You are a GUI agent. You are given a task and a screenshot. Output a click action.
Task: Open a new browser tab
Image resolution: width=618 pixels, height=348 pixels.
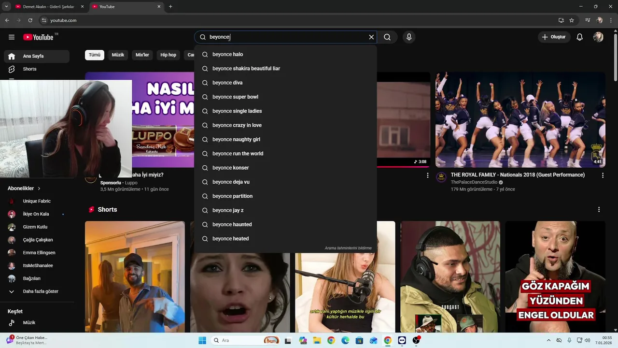(x=170, y=7)
